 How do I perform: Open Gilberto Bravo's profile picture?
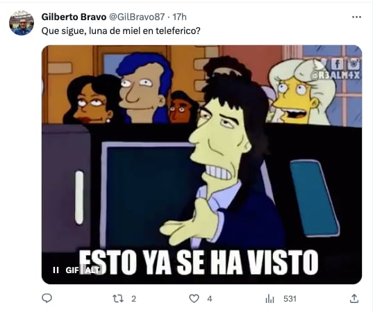pos(22,23)
